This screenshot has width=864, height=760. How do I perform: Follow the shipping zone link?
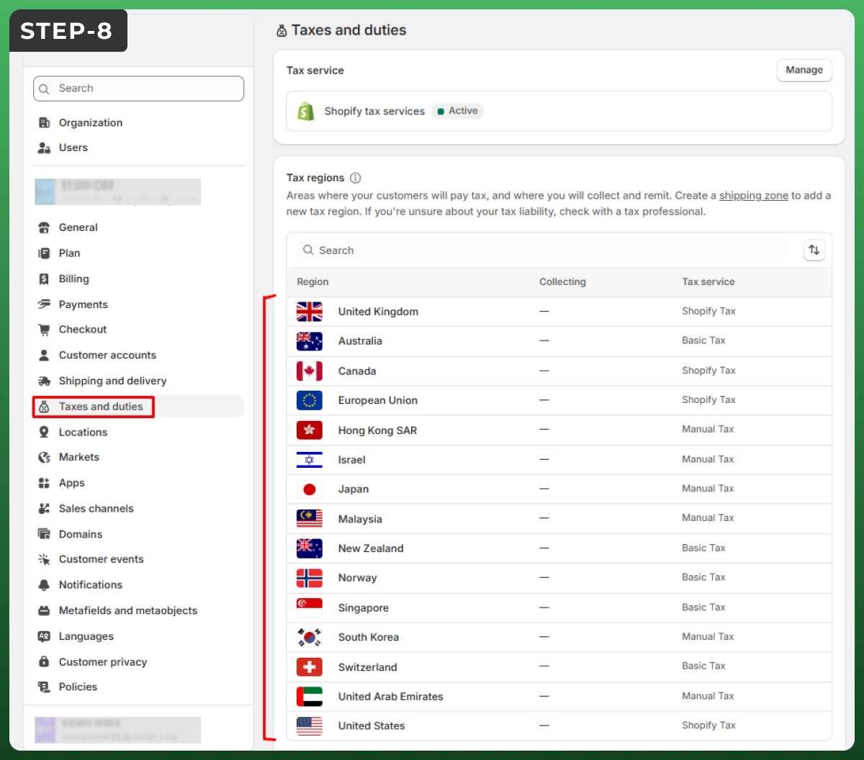[x=754, y=196]
